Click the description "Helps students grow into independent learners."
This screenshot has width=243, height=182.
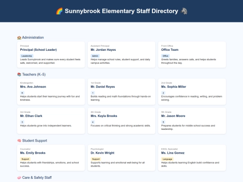pyautogui.click(x=46, y=126)
